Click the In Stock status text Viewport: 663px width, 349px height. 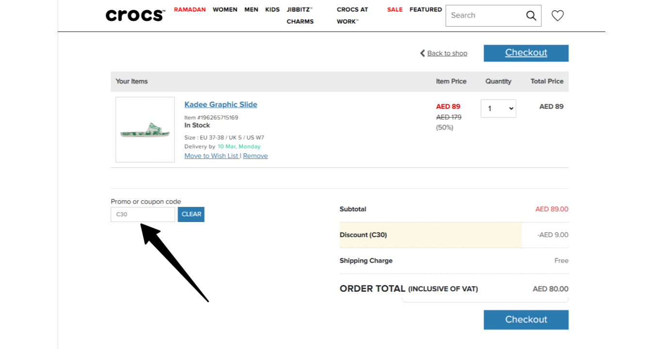[x=197, y=125]
